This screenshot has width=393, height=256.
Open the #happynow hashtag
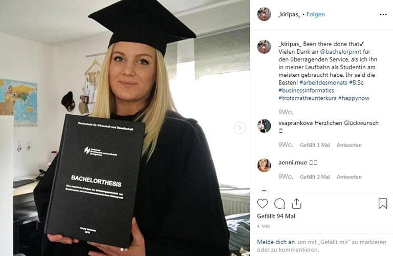[x=354, y=98]
